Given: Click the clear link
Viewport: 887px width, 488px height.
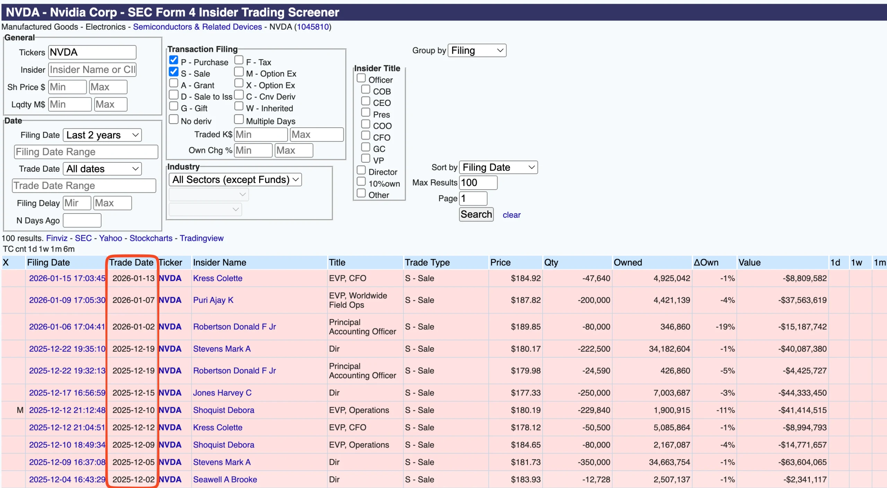Looking at the screenshot, I should (x=512, y=215).
